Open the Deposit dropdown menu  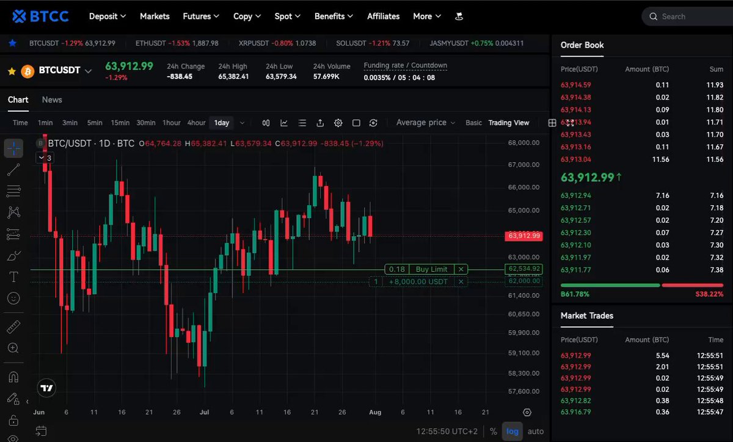point(108,16)
